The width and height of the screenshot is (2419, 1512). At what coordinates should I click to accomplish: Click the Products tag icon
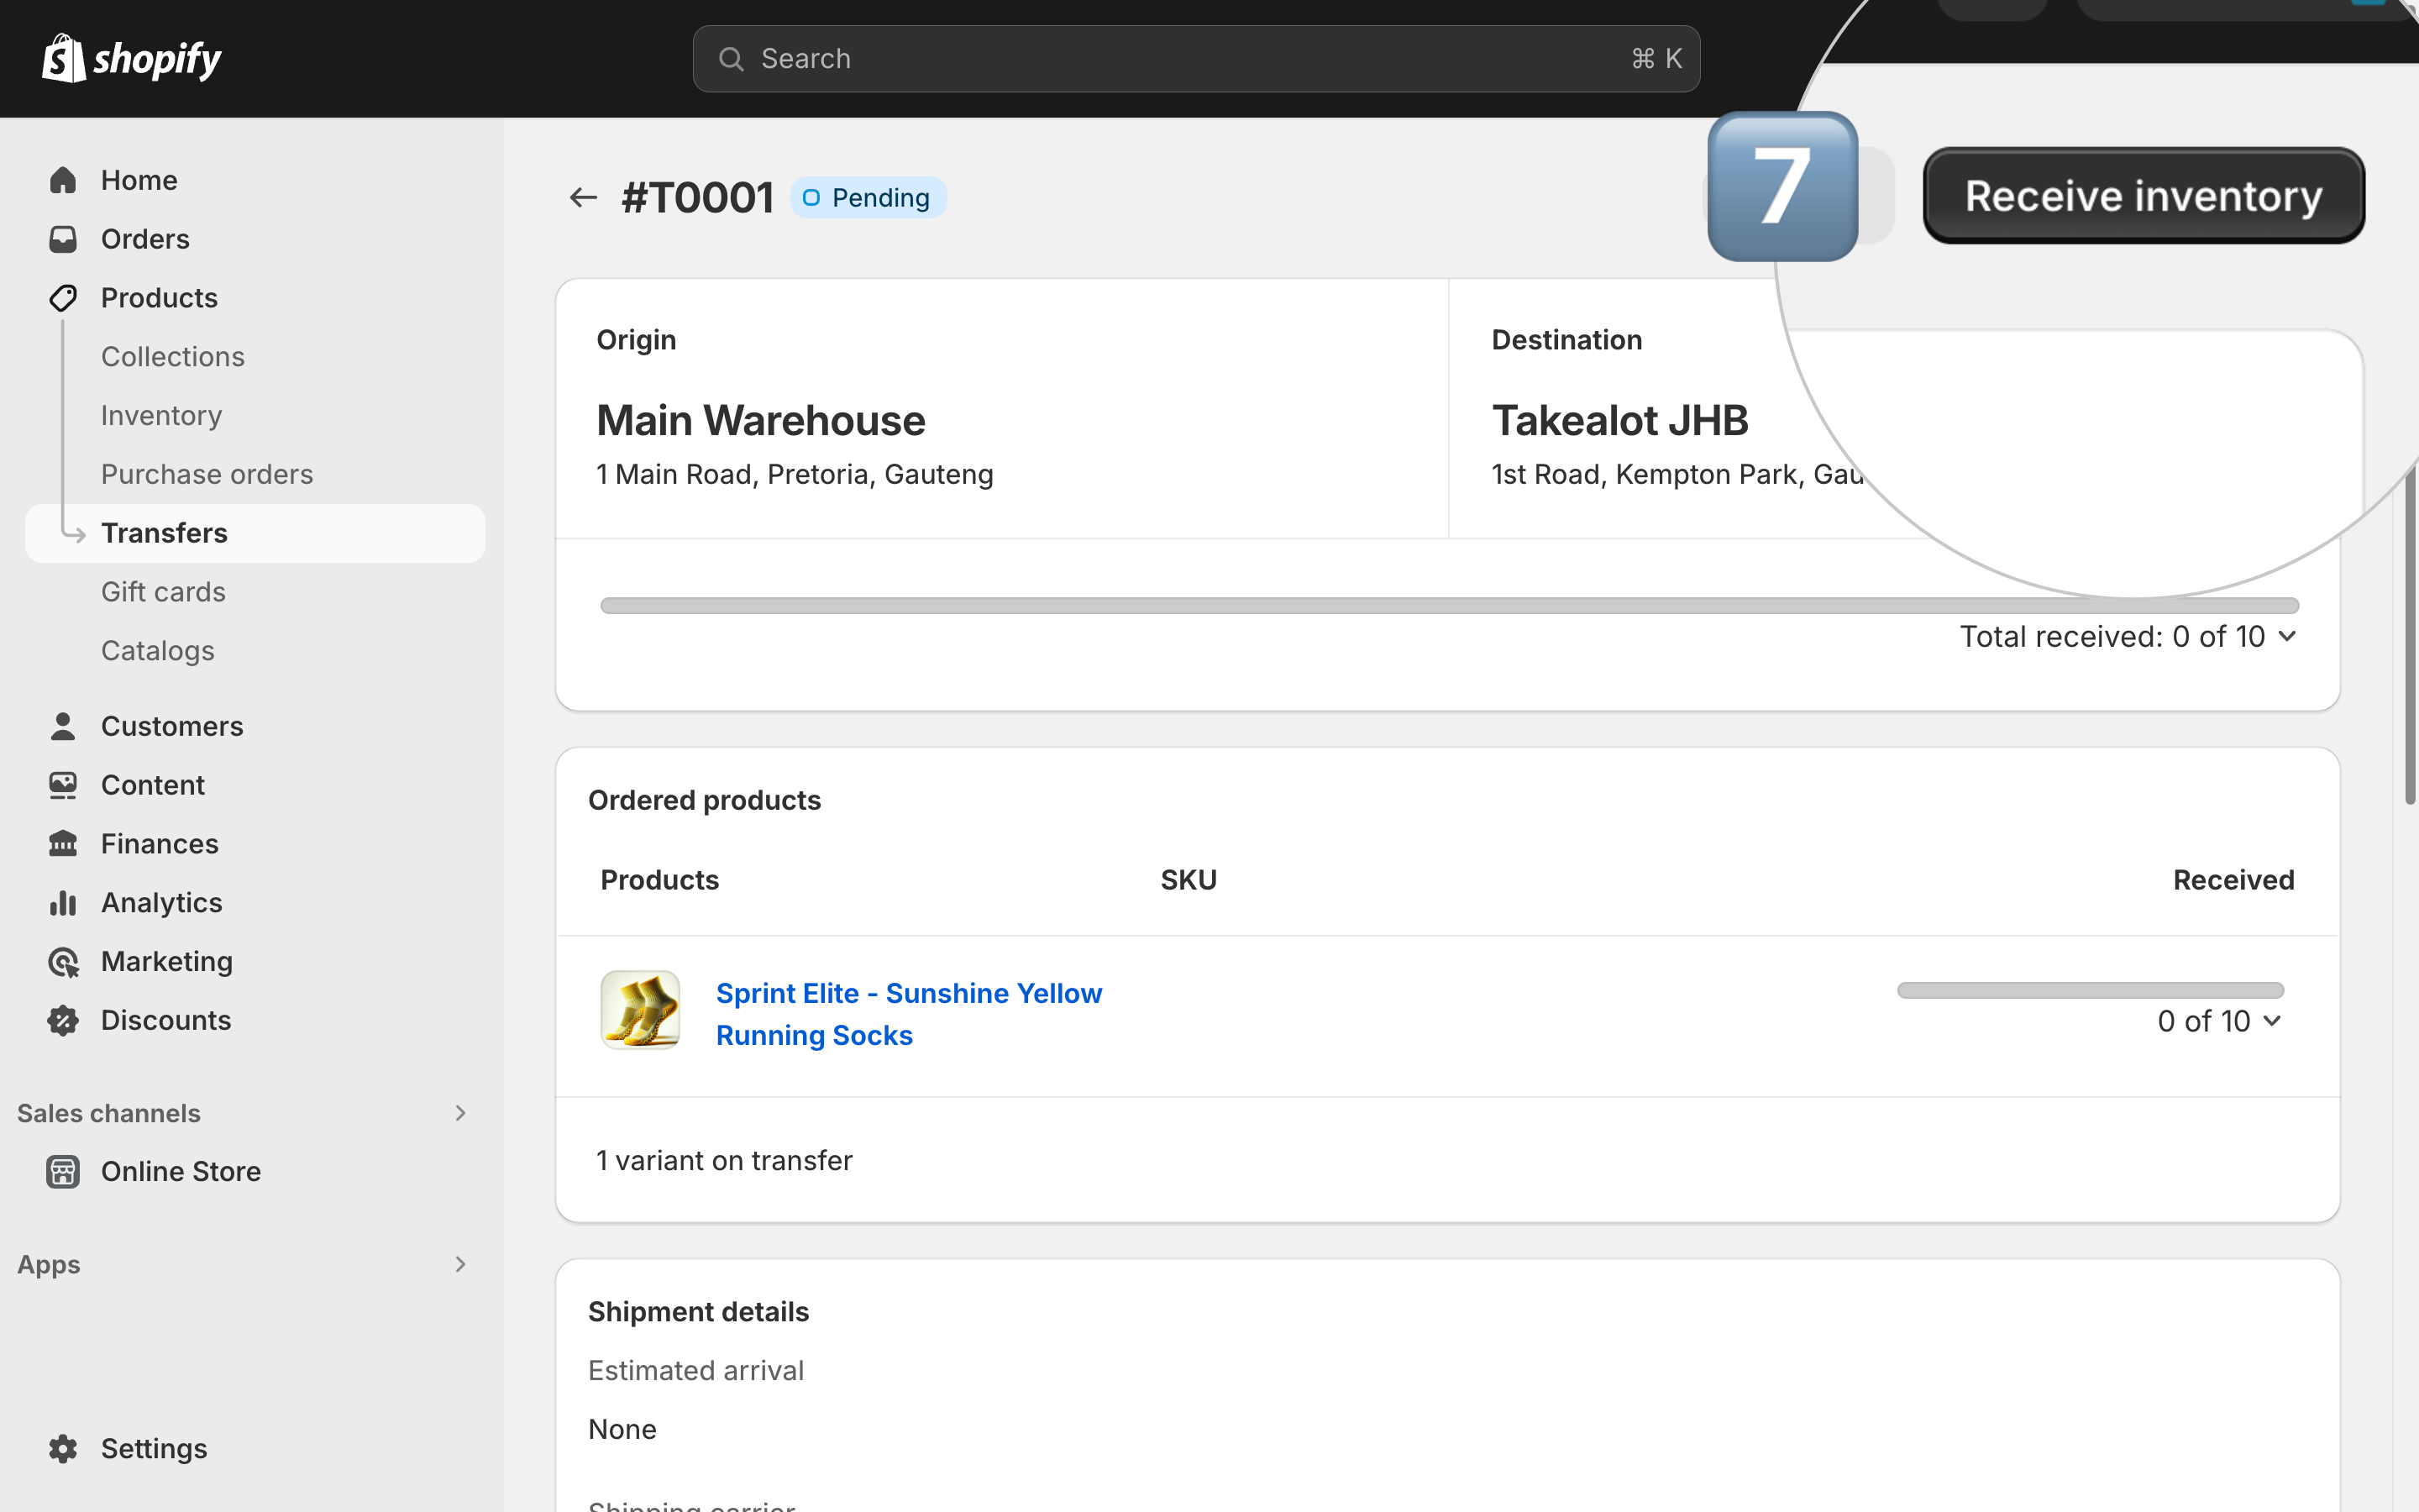pos(63,298)
